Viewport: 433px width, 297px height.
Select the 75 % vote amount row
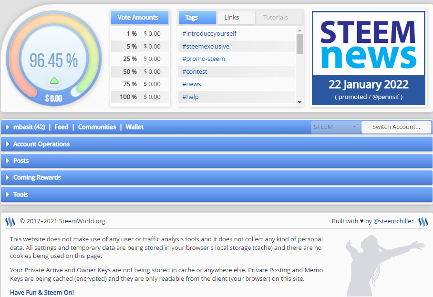point(140,84)
